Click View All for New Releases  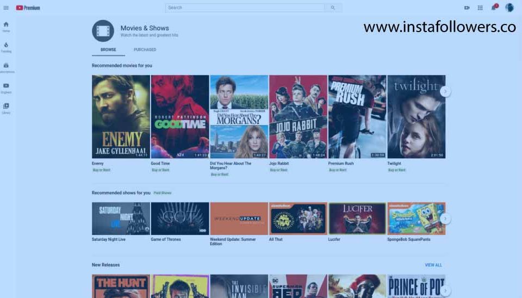click(x=433, y=265)
